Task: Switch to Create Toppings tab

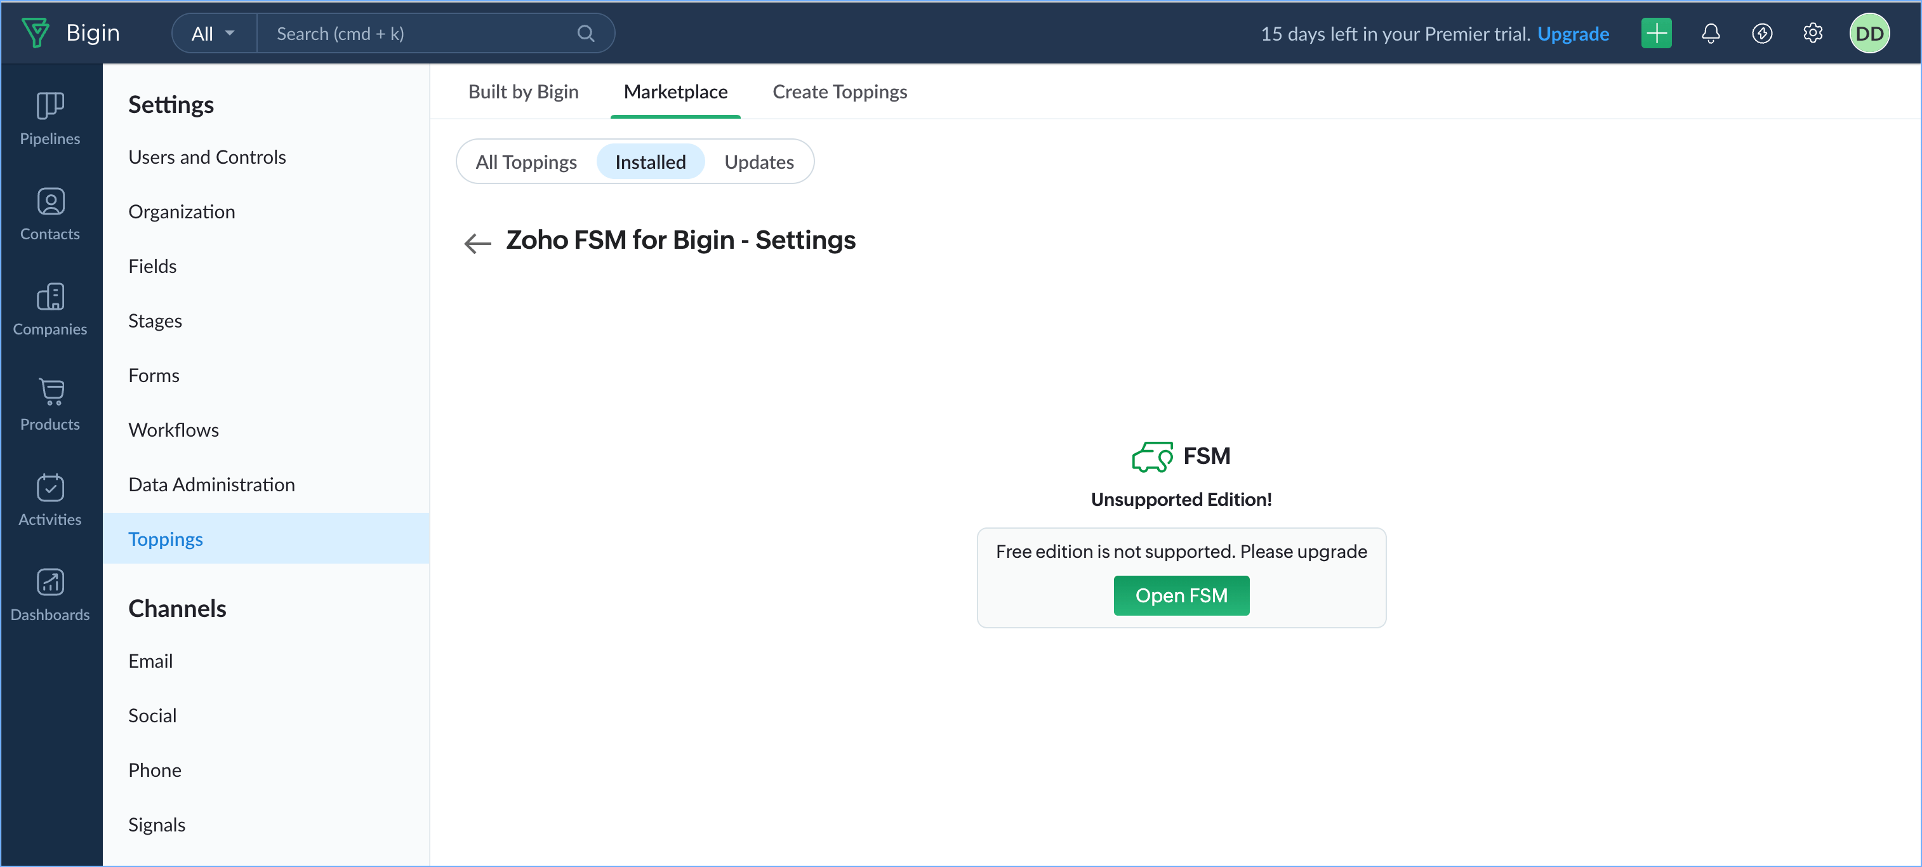Action: (839, 92)
